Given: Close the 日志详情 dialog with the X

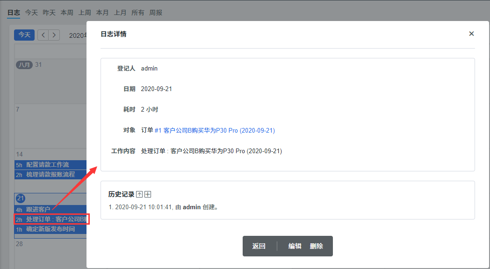Looking at the screenshot, I should click(471, 34).
